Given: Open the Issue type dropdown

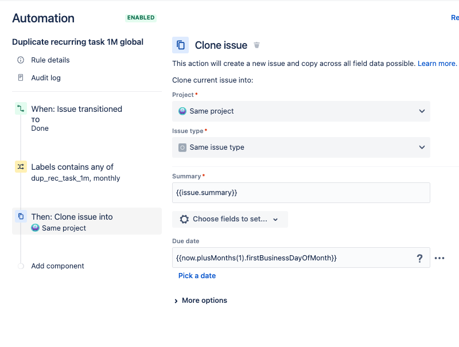Looking at the screenshot, I should [x=301, y=147].
